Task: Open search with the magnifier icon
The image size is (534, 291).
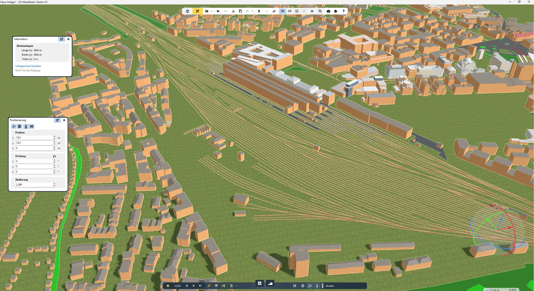Action: pyautogui.click(x=209, y=286)
